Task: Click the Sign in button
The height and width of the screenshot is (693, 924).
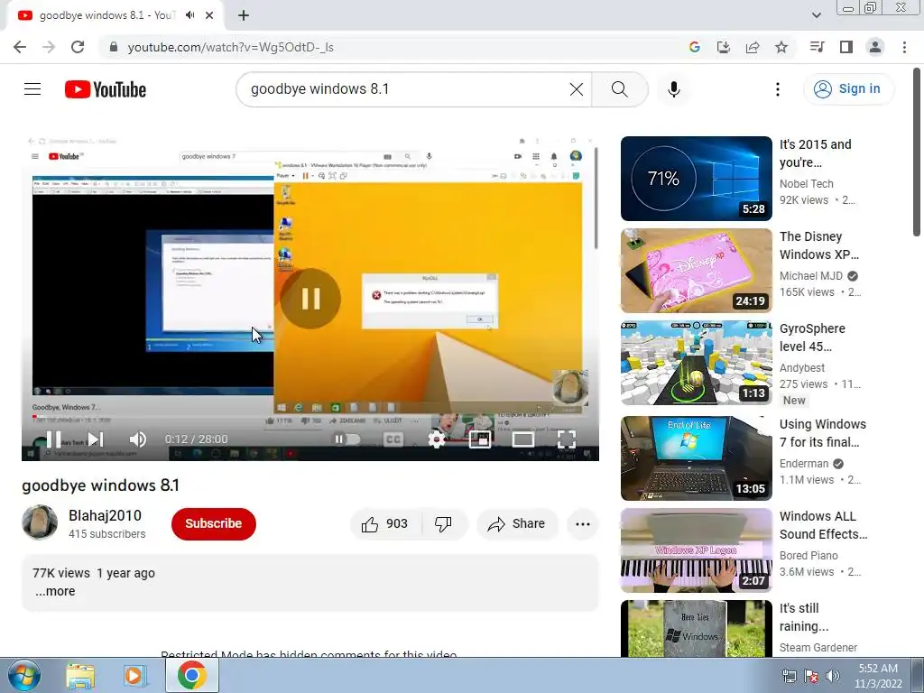Action: tap(848, 89)
